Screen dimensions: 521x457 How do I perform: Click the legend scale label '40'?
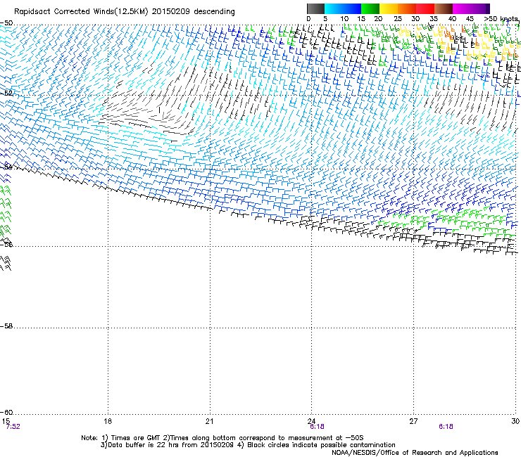452,18
